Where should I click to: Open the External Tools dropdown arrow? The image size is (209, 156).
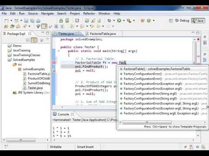point(134,20)
